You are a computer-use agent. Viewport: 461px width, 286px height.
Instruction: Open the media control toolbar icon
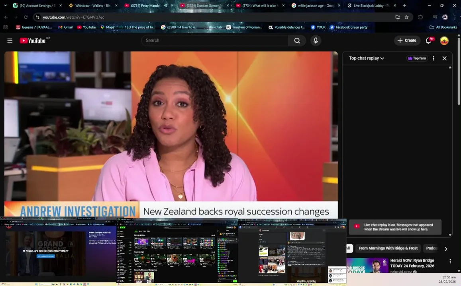coord(435,17)
